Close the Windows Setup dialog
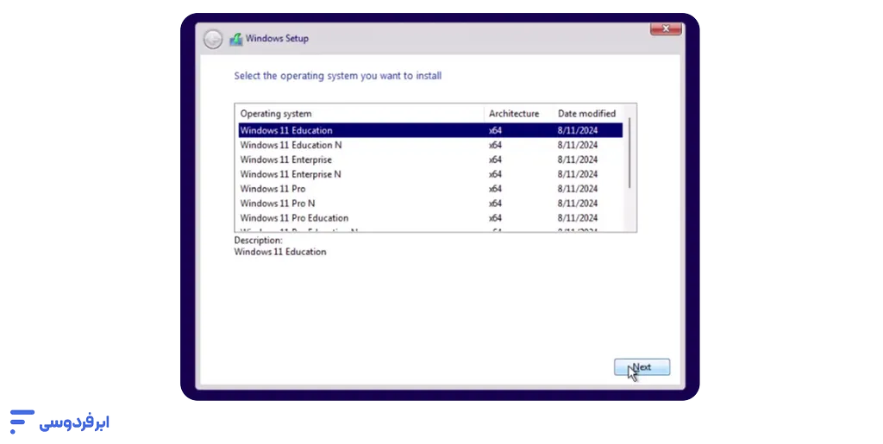The width and height of the screenshot is (883, 444). point(666,28)
